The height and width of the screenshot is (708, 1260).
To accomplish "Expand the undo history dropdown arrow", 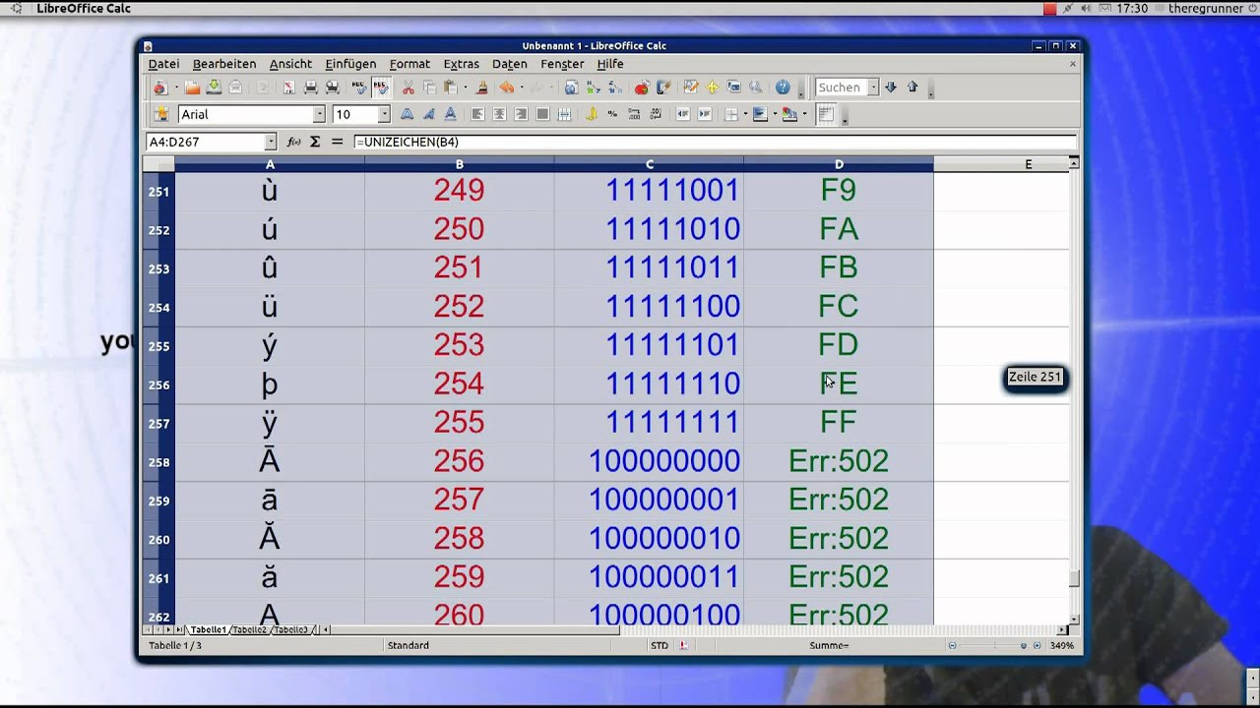I will pyautogui.click(x=522, y=88).
